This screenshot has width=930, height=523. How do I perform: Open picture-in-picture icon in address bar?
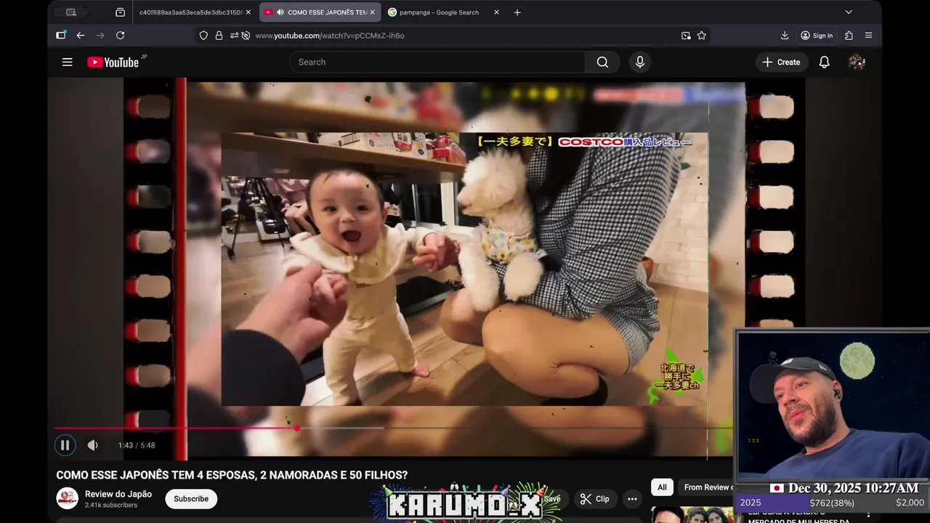[x=686, y=36]
